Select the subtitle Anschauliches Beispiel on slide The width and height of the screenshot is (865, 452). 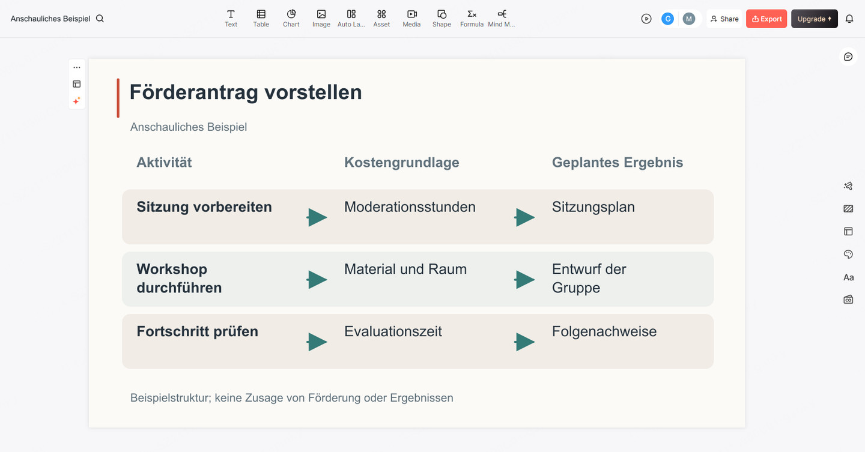click(189, 127)
